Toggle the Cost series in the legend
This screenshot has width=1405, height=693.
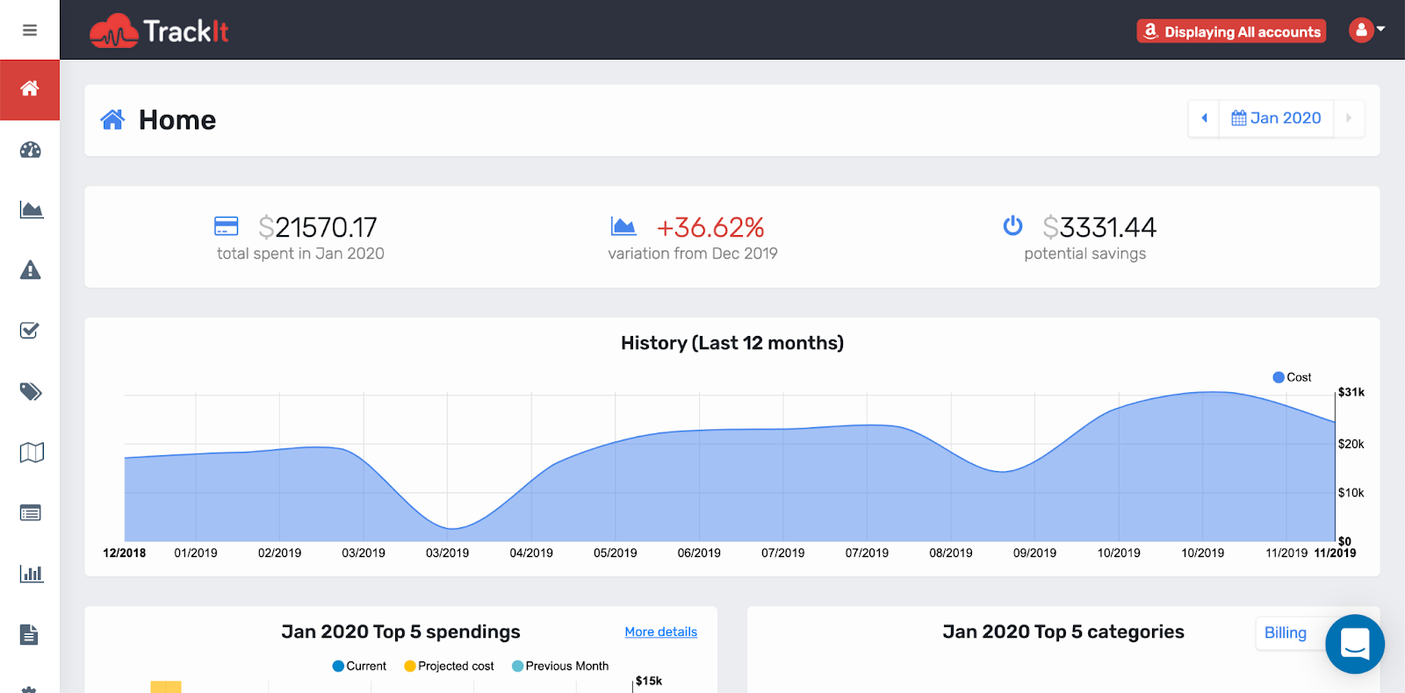coord(1292,377)
